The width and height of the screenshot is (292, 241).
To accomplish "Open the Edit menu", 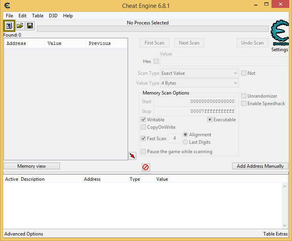I will 22,16.
